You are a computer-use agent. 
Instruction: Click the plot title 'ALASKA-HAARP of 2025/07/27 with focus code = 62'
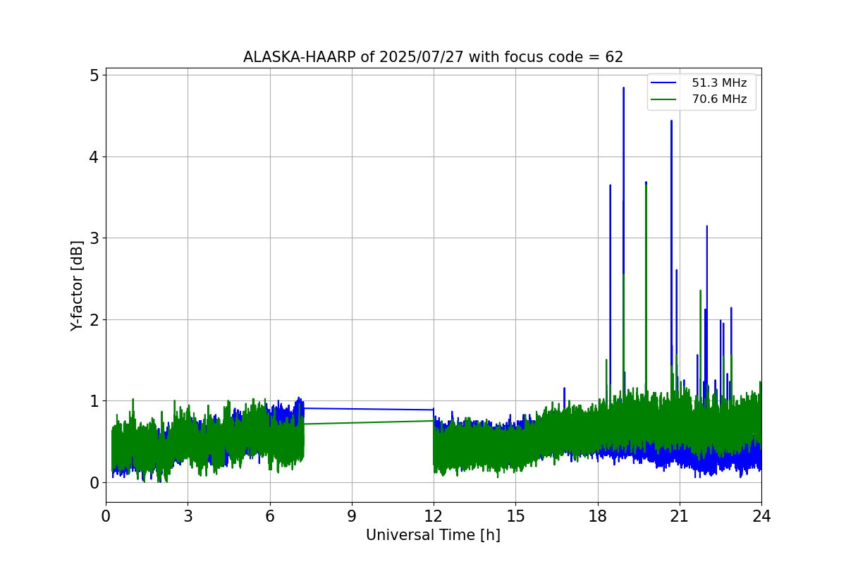433,57
